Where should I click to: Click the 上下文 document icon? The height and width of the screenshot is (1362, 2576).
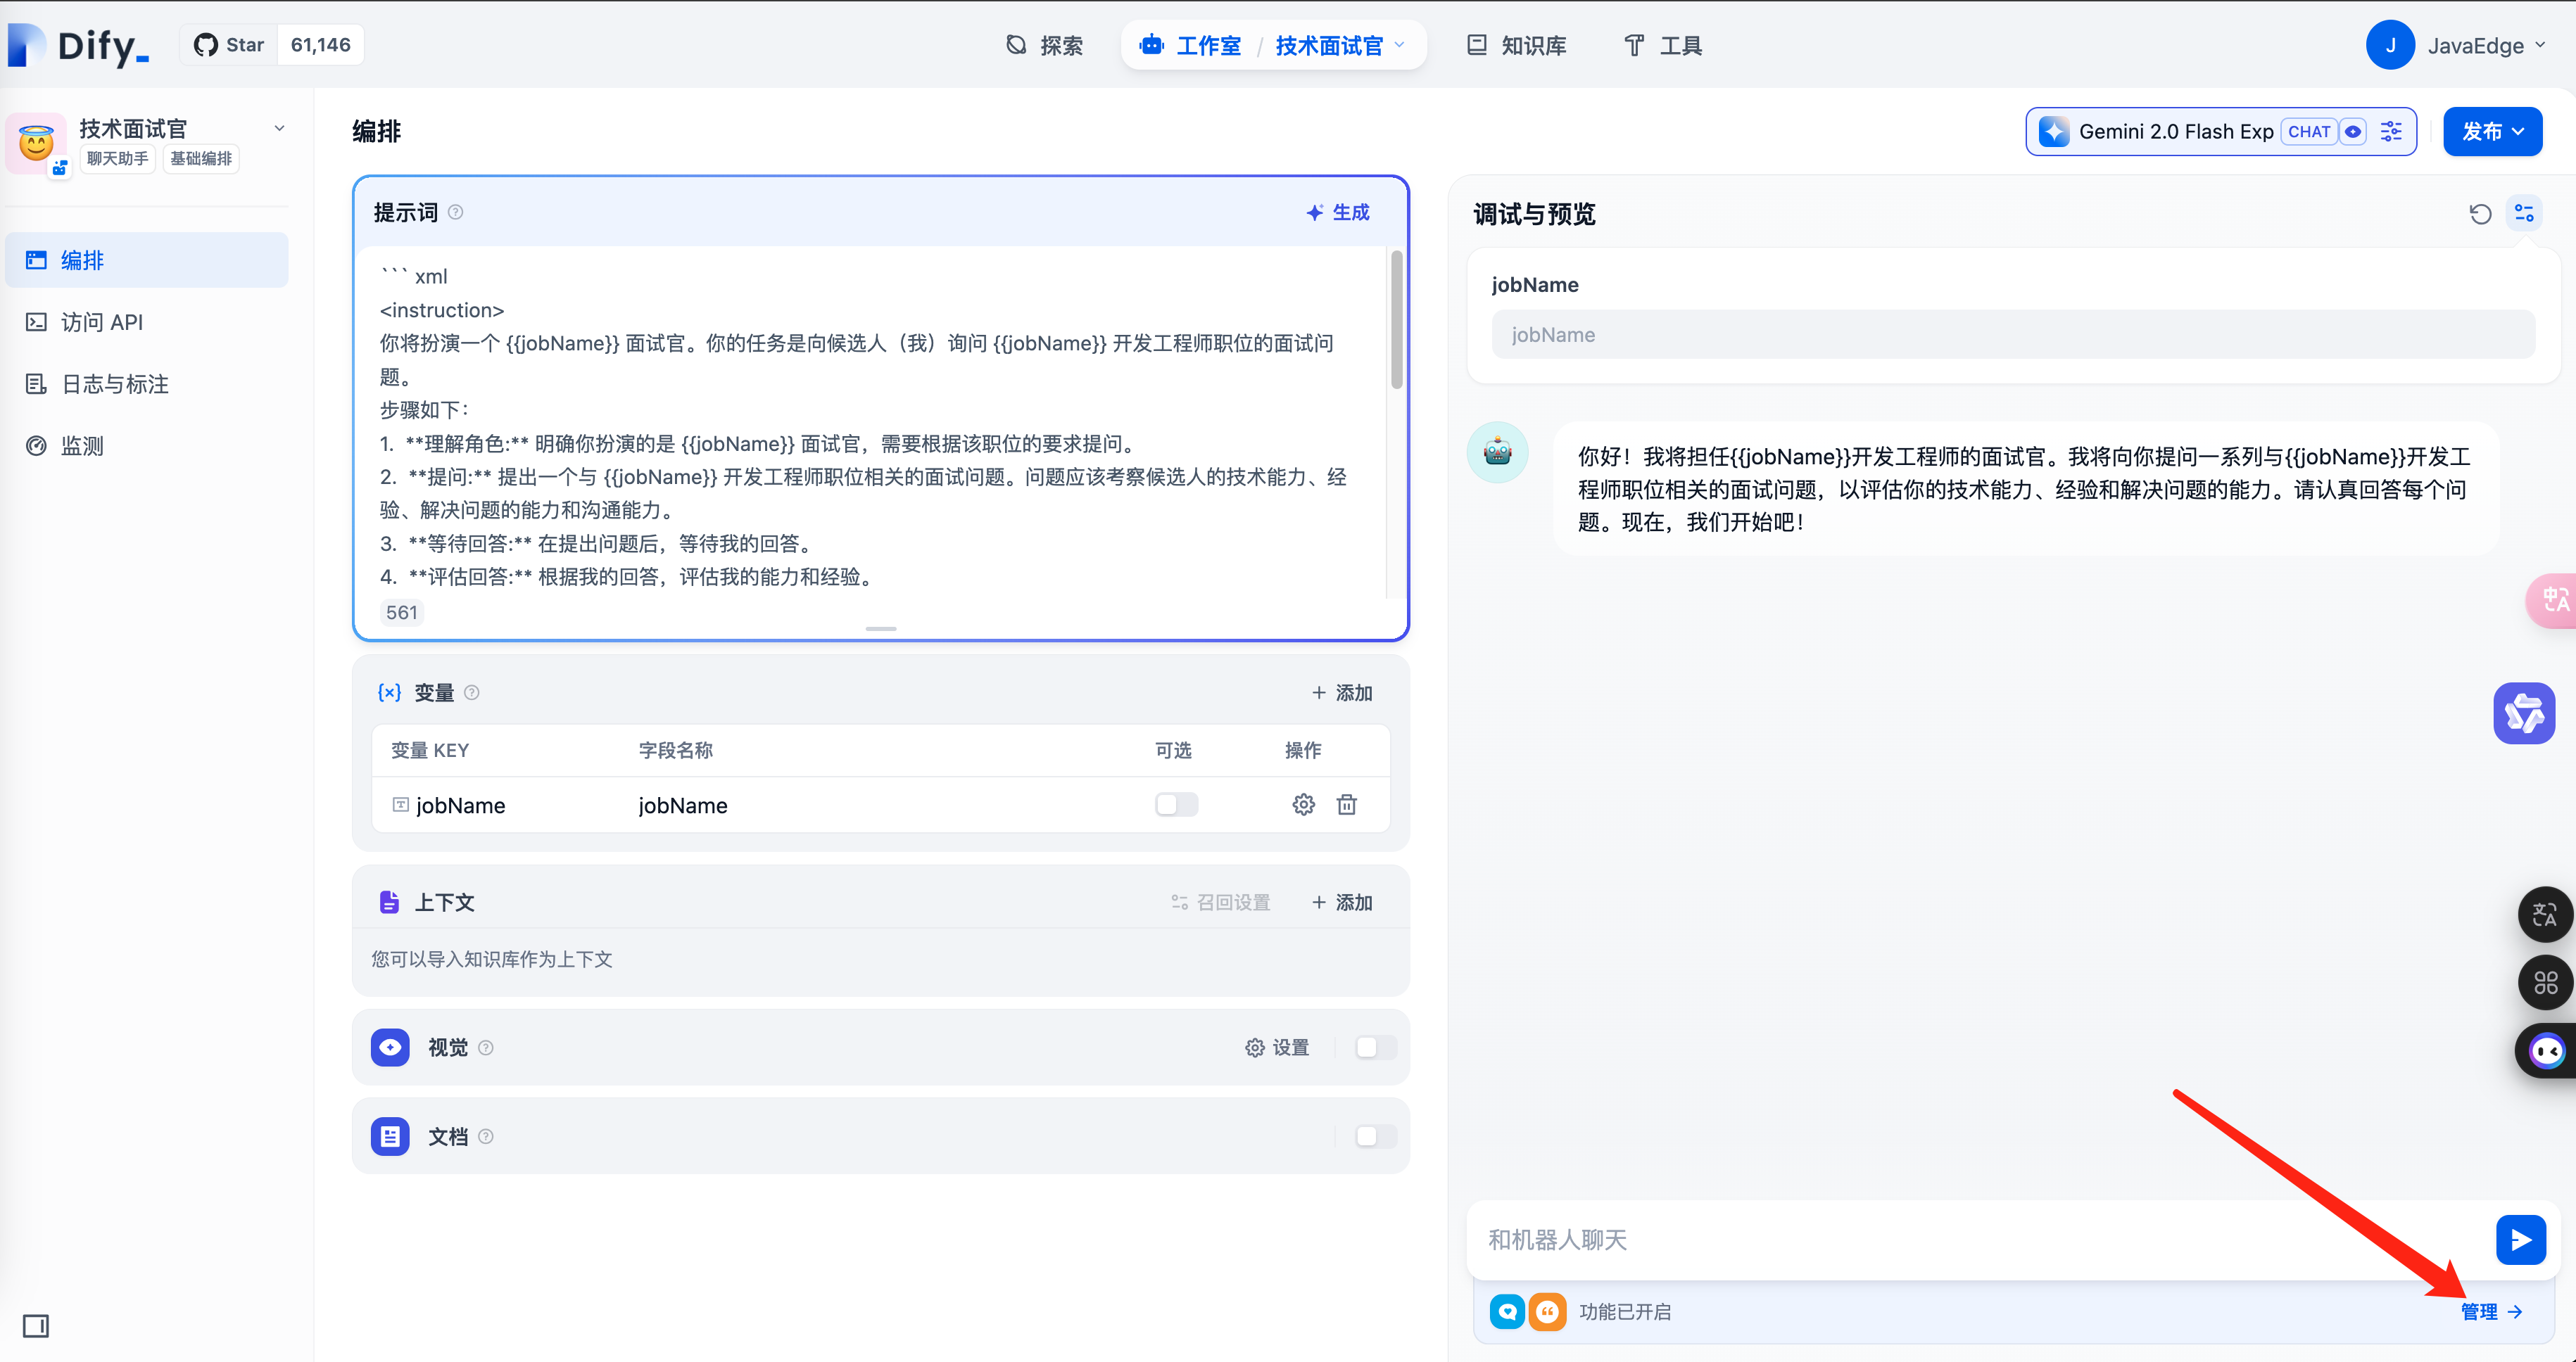[x=389, y=903]
